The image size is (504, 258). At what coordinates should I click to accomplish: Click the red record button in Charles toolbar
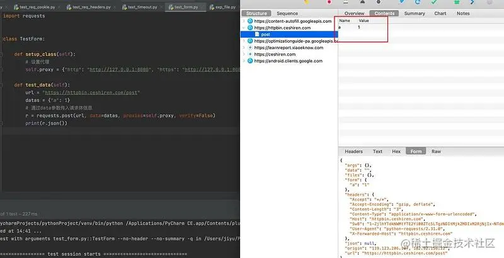pyautogui.click(x=329, y=2)
